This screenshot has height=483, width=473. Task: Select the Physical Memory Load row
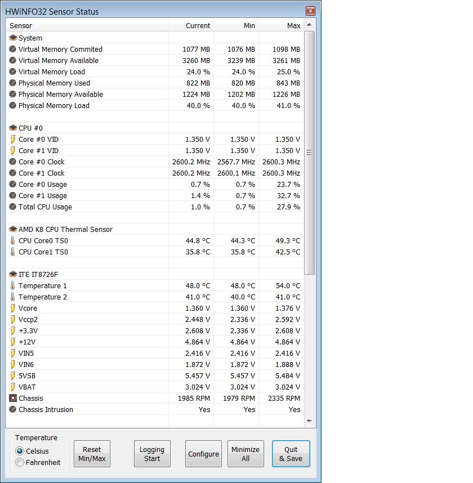click(155, 105)
